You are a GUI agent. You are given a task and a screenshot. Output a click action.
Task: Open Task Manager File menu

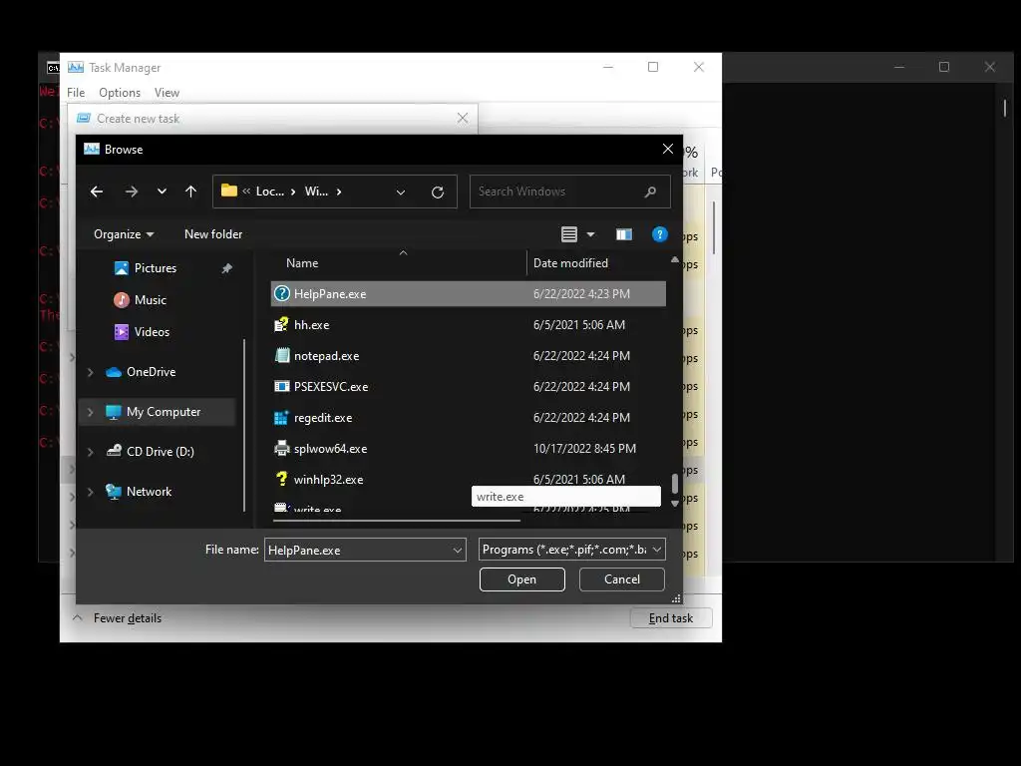[x=76, y=93]
